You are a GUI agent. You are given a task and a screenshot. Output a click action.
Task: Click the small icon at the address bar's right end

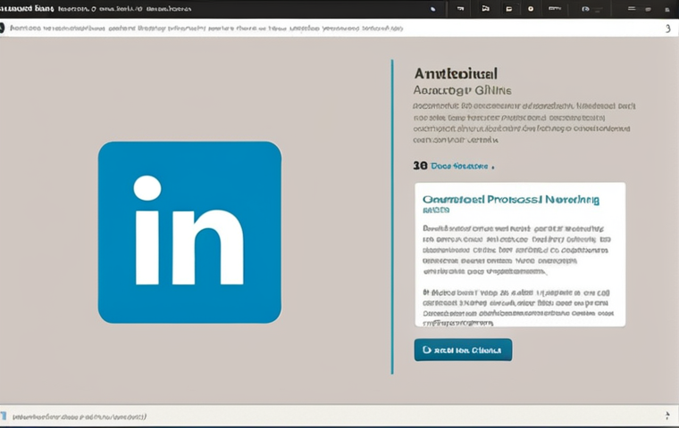tap(667, 29)
